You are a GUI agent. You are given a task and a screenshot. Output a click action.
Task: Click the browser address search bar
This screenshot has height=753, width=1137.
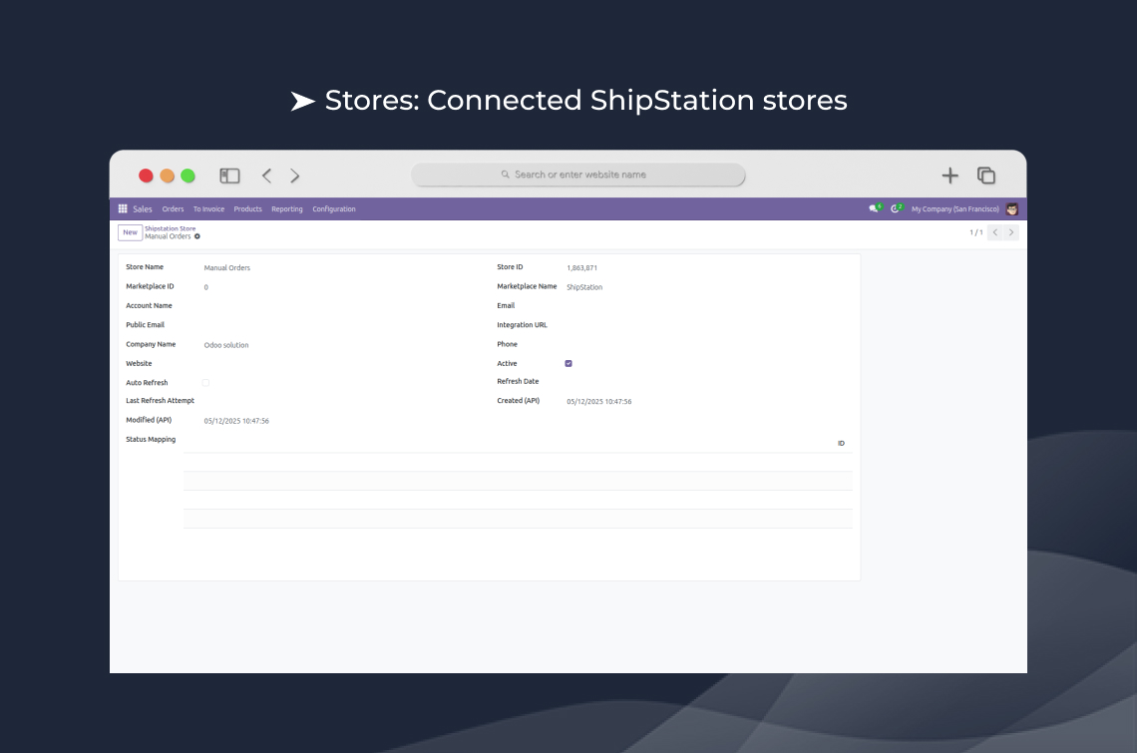(577, 175)
